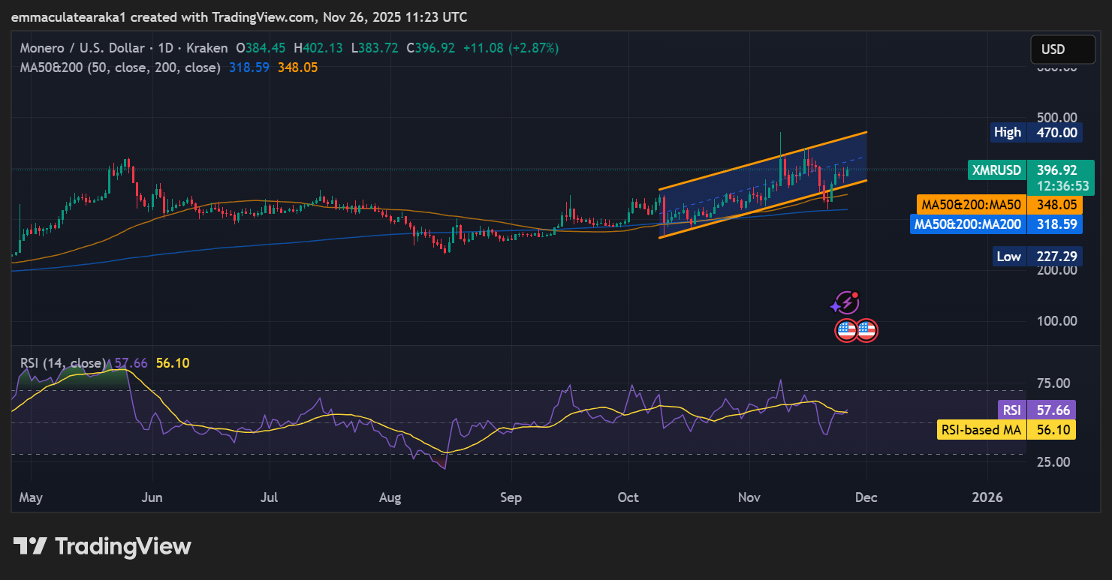This screenshot has width=1112, height=580.
Task: Click the USD currency button top right
Action: tap(1062, 48)
